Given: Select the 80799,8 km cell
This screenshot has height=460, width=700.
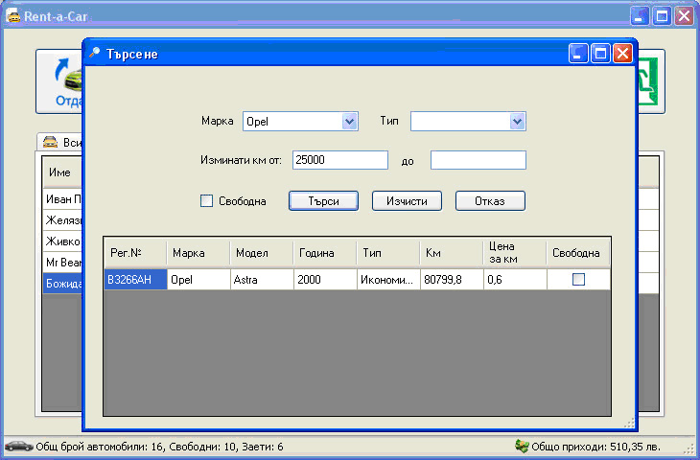Looking at the screenshot, I should (x=453, y=280).
